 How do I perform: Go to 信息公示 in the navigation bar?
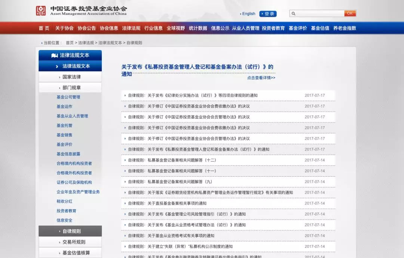click(220, 28)
